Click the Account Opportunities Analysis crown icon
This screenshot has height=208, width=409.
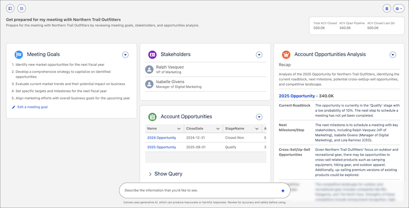(x=286, y=55)
